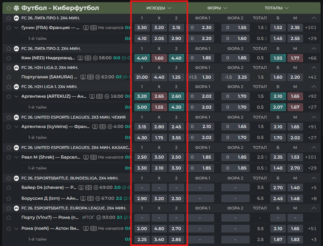Adjust the total 1.5 stepper for Гунин match
The width and height of the screenshot is (323, 246).
266,28
